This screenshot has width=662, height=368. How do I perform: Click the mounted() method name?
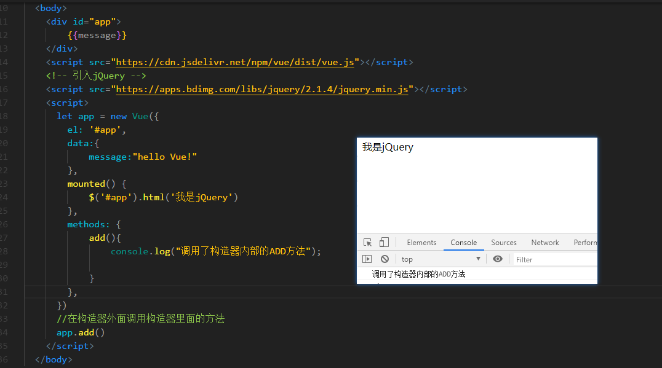[86, 184]
